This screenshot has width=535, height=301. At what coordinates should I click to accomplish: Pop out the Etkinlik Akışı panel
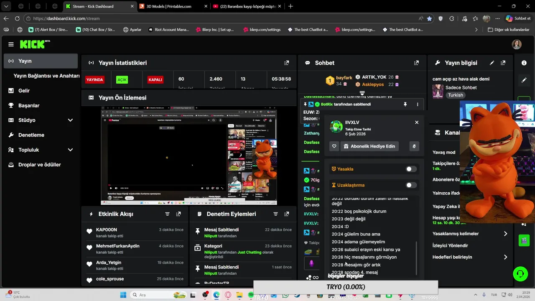coord(178,214)
